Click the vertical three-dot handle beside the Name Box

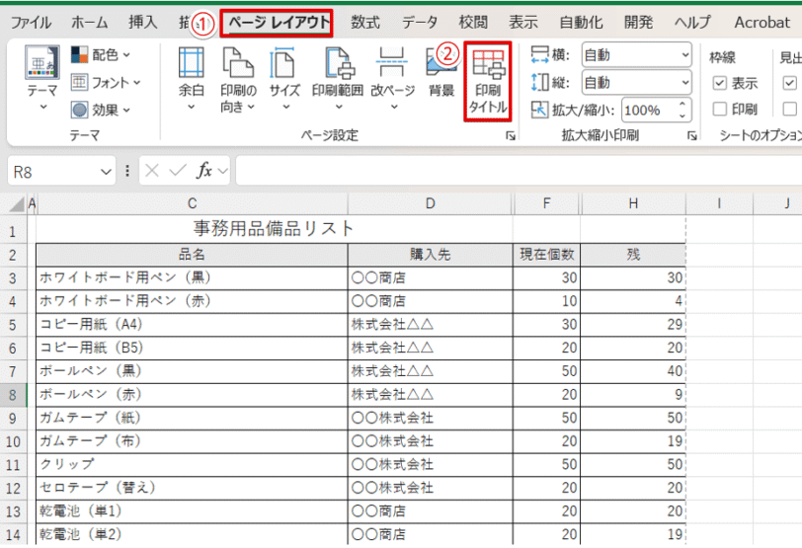pyautogui.click(x=126, y=171)
